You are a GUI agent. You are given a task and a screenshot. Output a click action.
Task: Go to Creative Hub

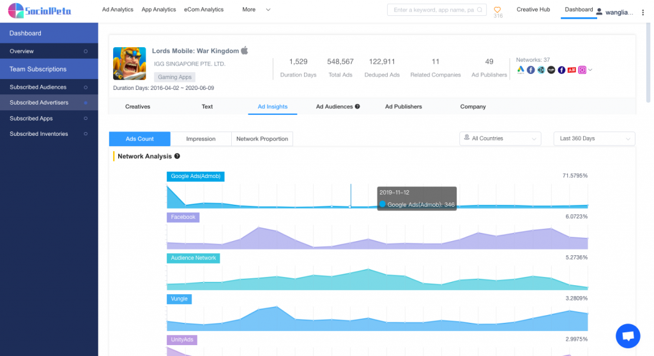tap(533, 10)
